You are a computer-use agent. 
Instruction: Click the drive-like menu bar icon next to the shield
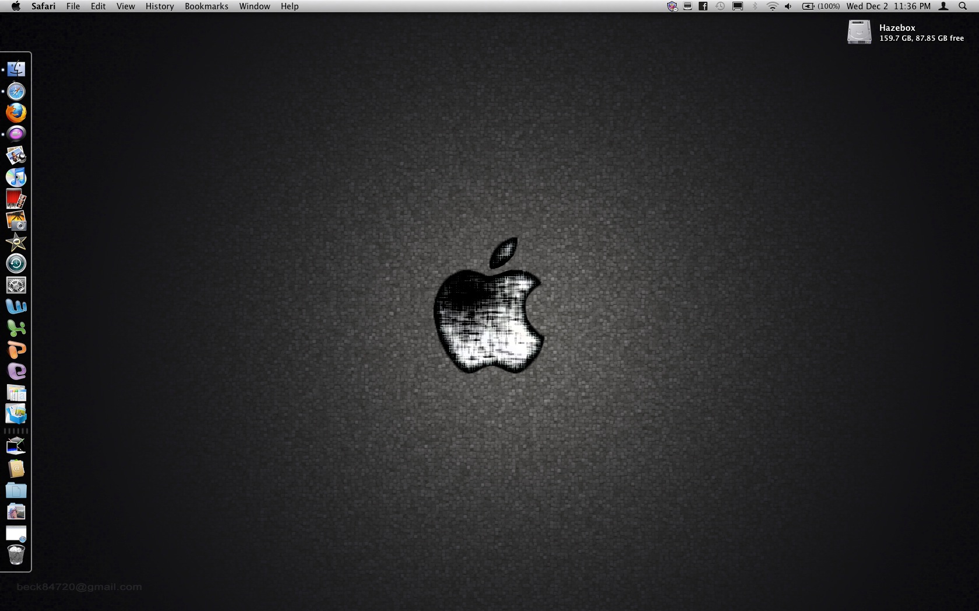(688, 6)
